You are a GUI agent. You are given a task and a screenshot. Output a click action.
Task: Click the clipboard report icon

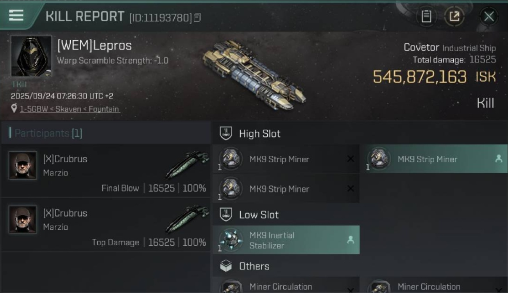coord(426,16)
